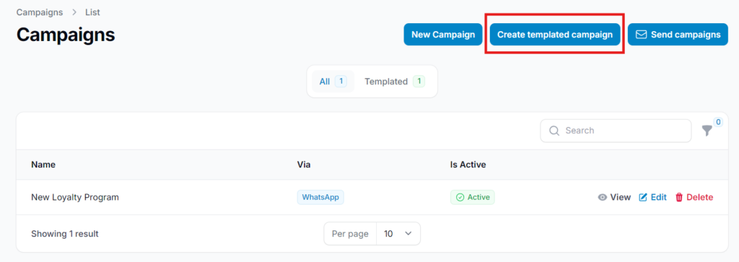Screen dimensions: 739x262
Task: Click Create templated campaign button
Action: [x=555, y=35]
